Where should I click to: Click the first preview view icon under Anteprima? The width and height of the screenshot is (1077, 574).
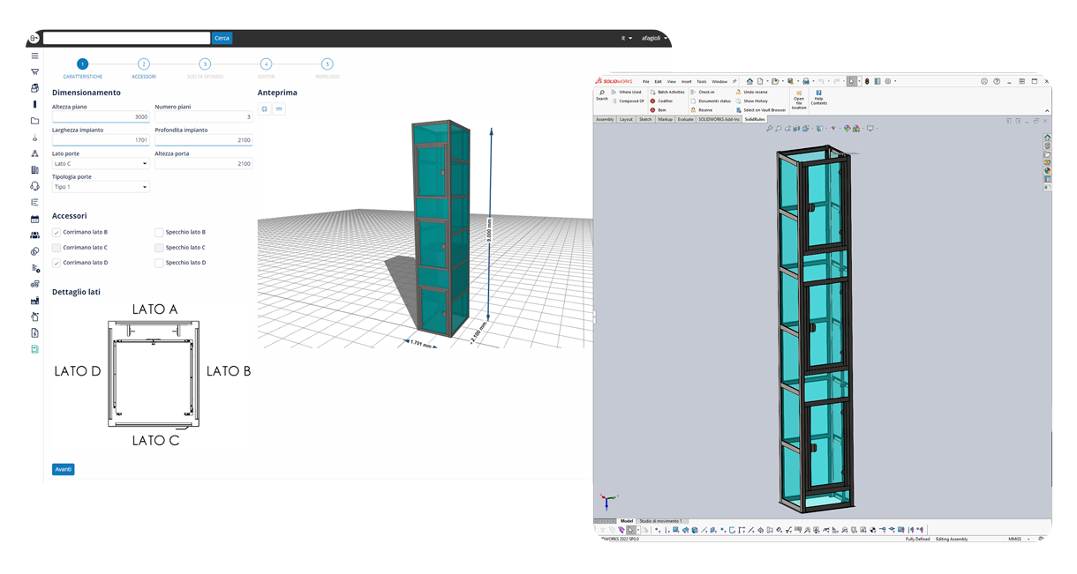[x=265, y=109]
